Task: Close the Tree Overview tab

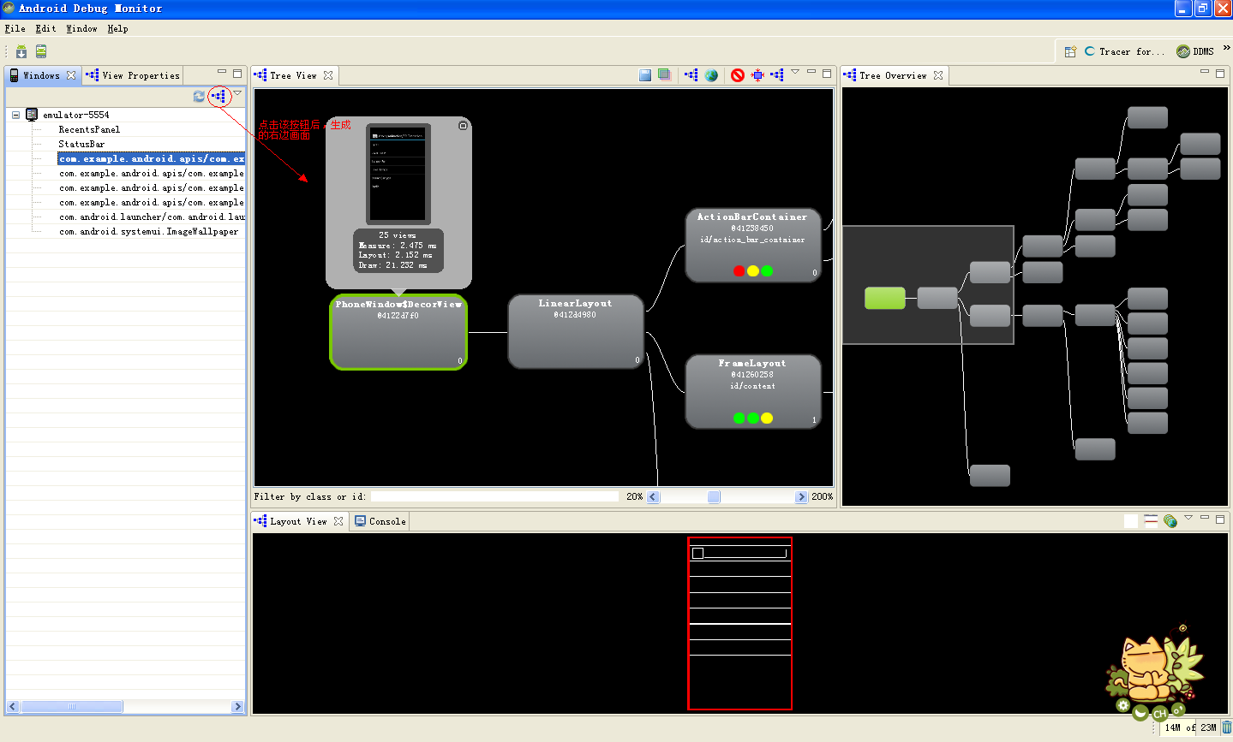Action: tap(938, 75)
